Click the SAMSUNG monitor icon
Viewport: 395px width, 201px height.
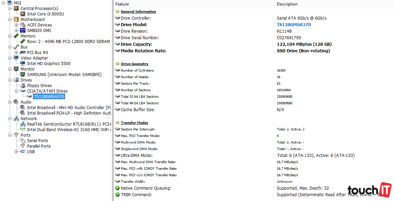point(23,75)
